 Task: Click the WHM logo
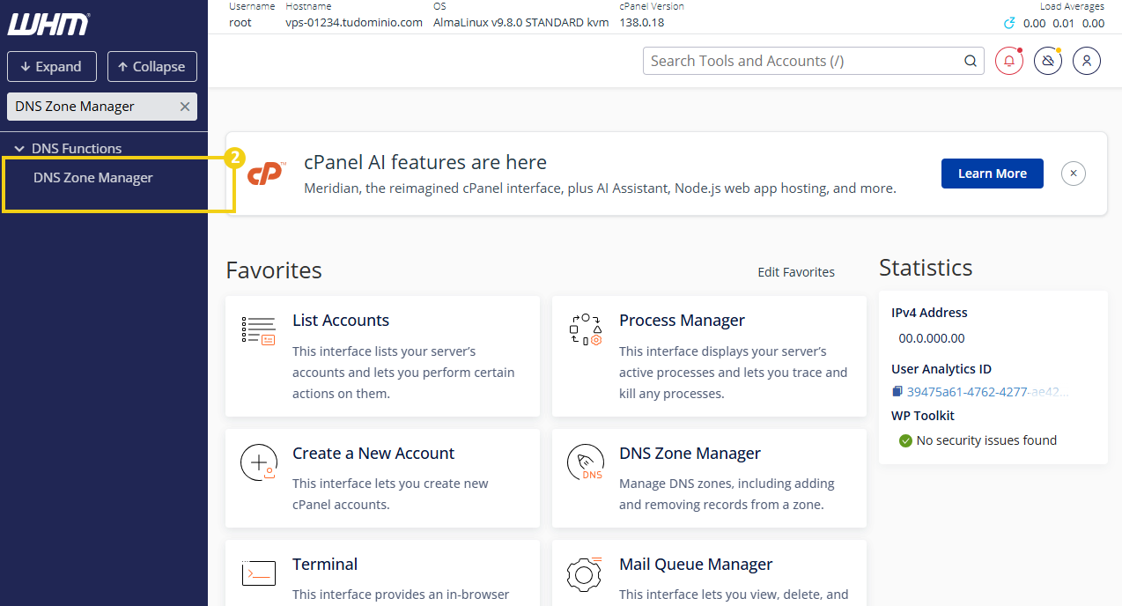click(x=48, y=24)
